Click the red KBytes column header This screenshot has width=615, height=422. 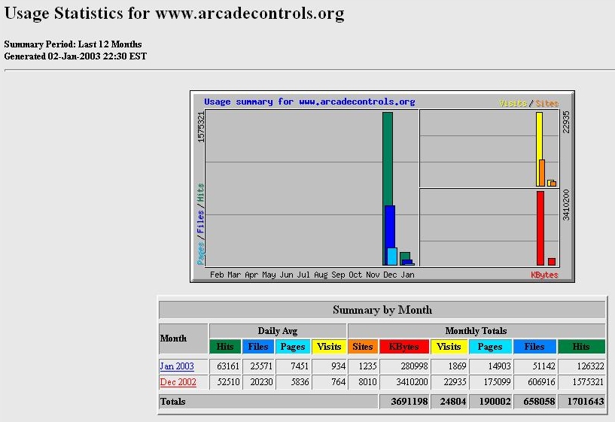click(404, 347)
